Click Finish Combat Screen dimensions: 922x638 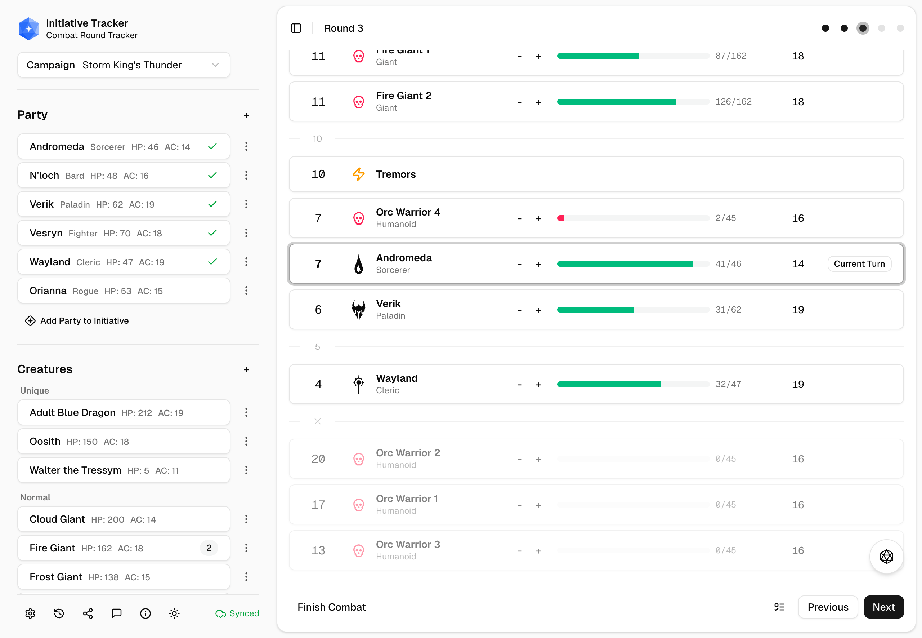(331, 607)
